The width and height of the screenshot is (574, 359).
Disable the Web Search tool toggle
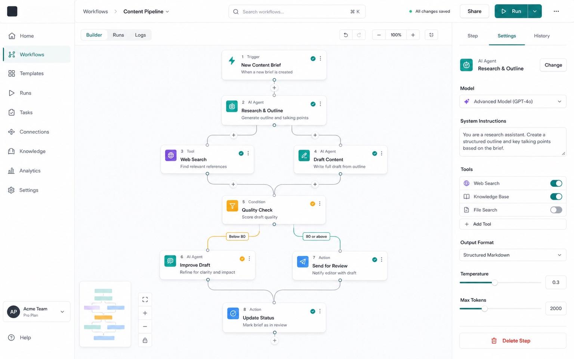tap(556, 183)
